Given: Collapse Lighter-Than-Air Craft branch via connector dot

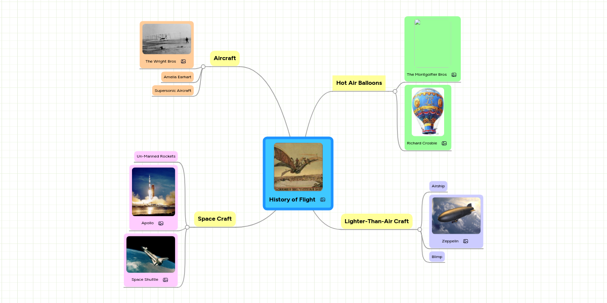Looking at the screenshot, I should pos(419,230).
